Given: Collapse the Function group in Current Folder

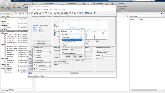Looking at the screenshot, I should (x=1, y=33).
